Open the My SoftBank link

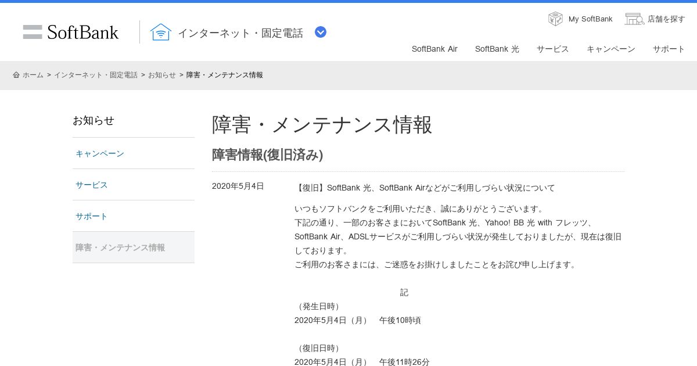(x=590, y=19)
